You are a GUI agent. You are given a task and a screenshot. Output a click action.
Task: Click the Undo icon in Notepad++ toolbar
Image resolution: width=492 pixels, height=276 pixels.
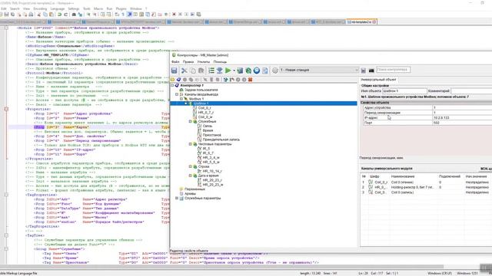tap(59, 15)
